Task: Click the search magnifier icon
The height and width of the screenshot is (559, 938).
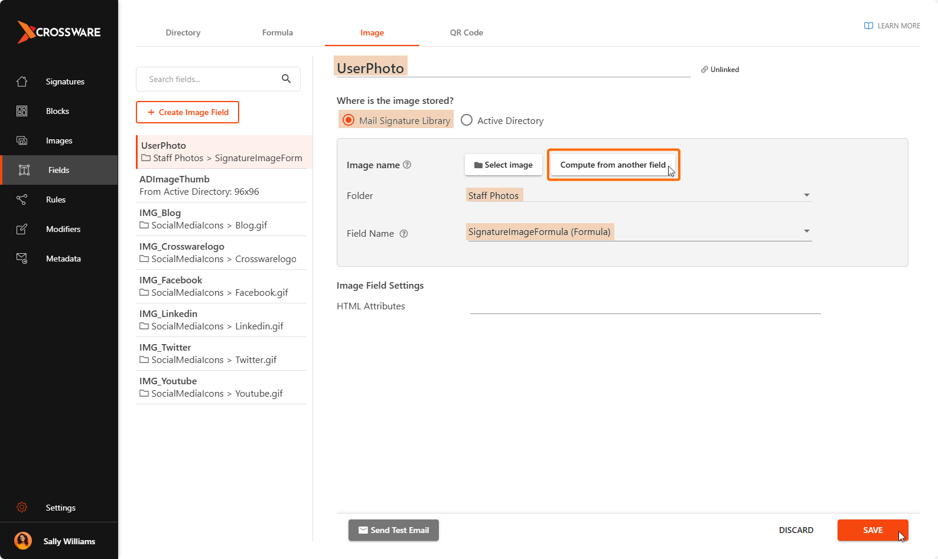Action: 286,79
